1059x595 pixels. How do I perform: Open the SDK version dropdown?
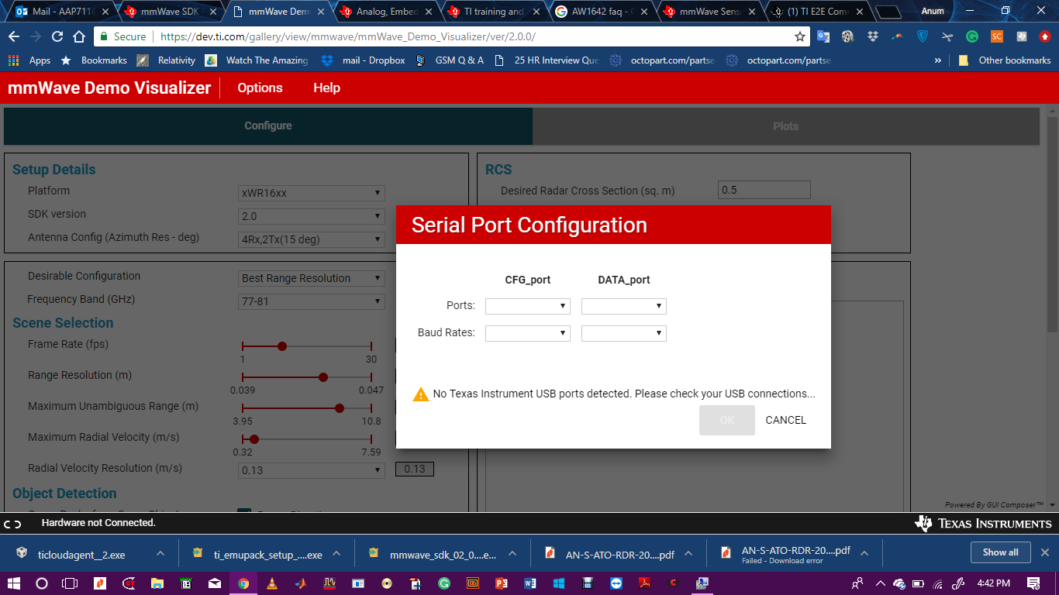tap(312, 216)
